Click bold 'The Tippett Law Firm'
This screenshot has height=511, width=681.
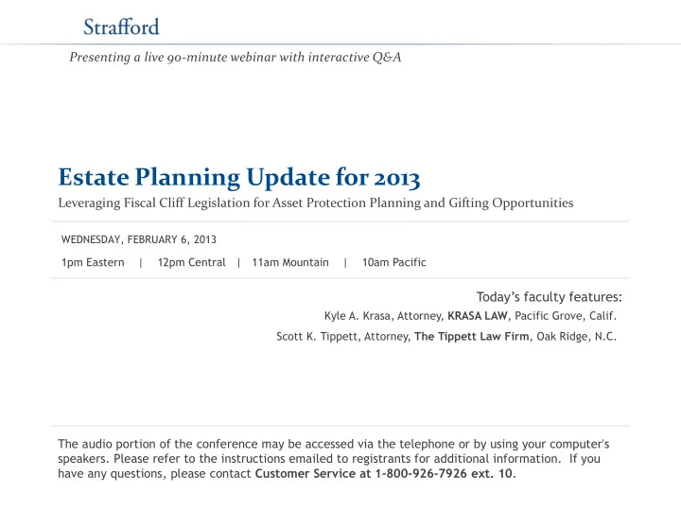pos(472,336)
